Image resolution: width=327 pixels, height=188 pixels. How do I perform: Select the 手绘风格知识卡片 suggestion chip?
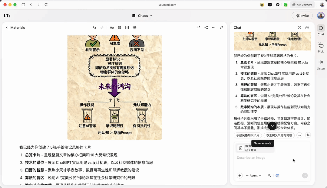248,135
